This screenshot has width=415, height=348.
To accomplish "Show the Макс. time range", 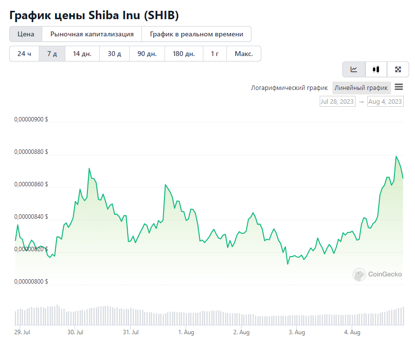I will tap(244, 54).
